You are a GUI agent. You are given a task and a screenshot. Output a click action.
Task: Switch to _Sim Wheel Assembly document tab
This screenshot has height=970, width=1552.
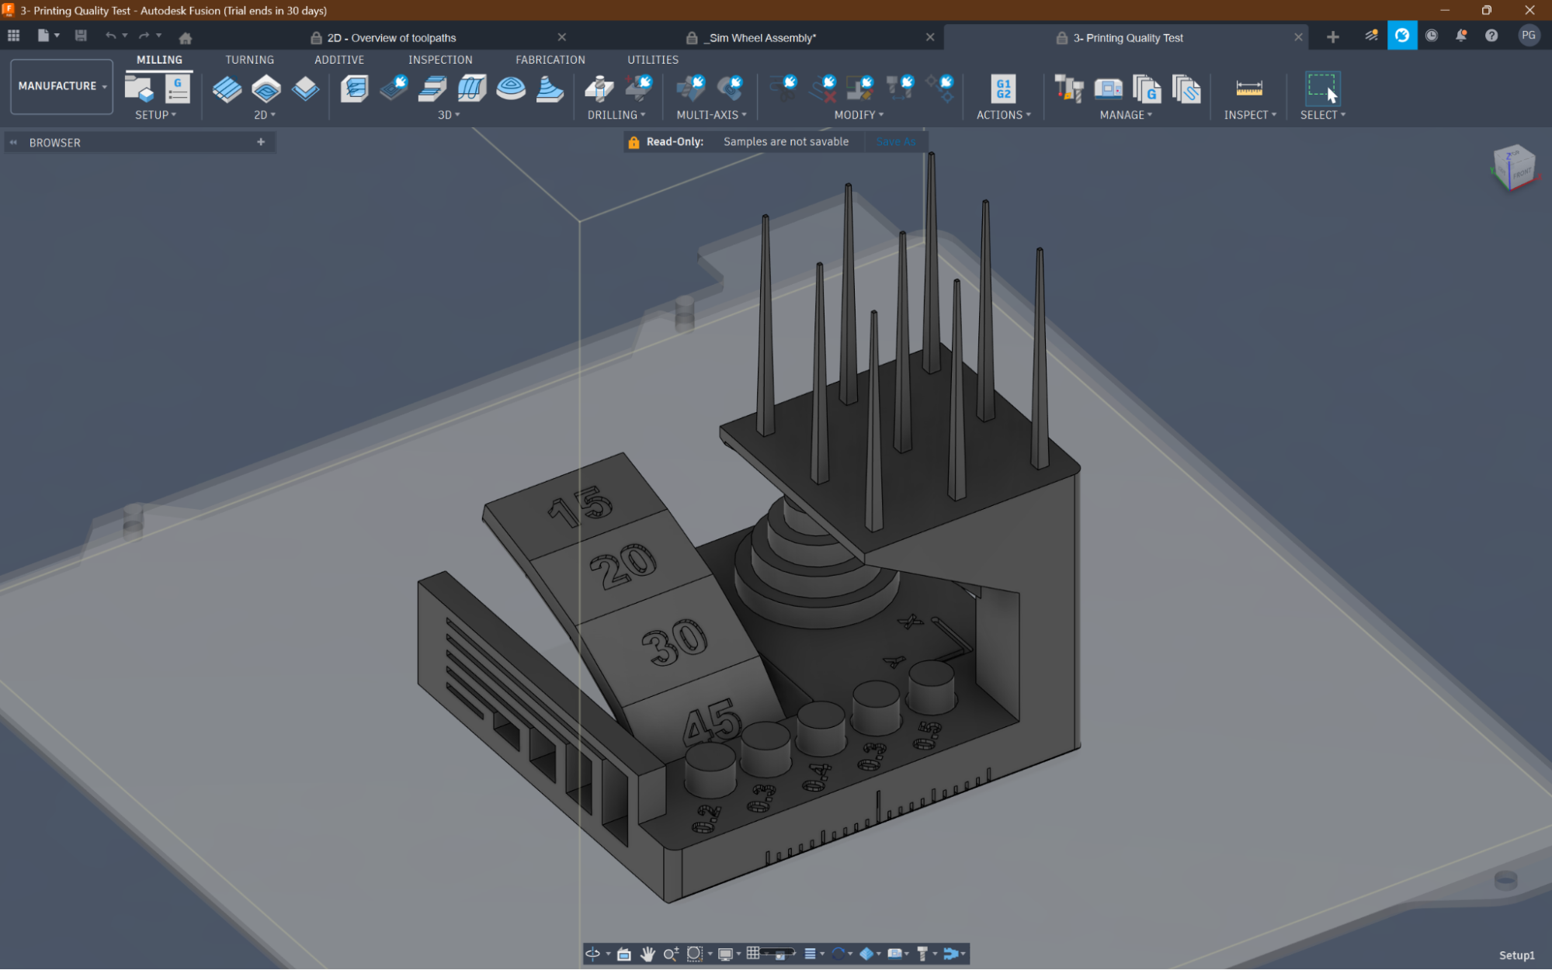coord(762,38)
